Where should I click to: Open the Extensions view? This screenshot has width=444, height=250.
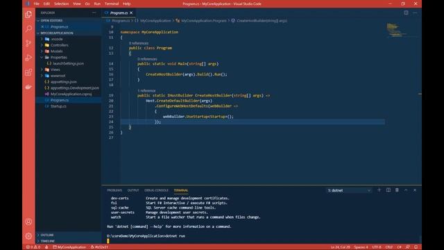[28, 72]
